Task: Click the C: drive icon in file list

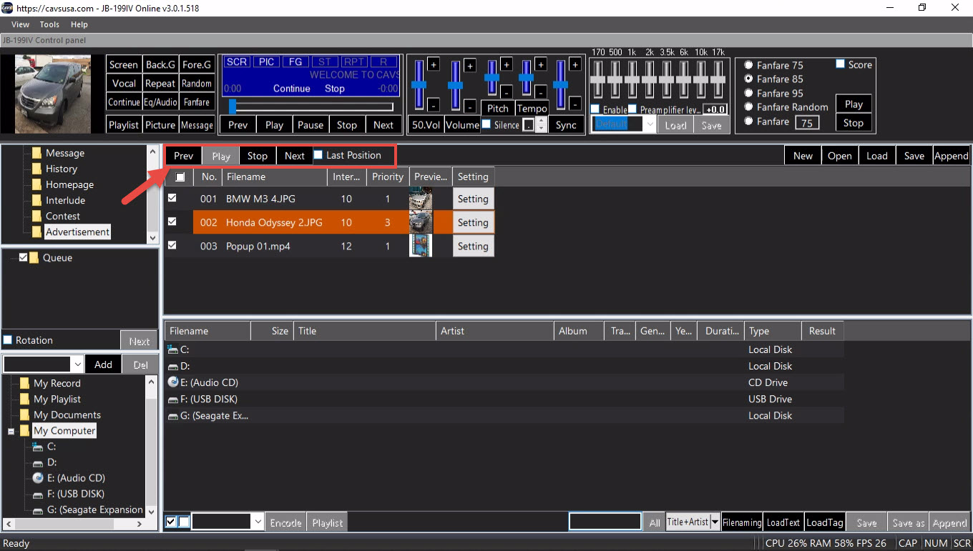Action: [x=173, y=349]
